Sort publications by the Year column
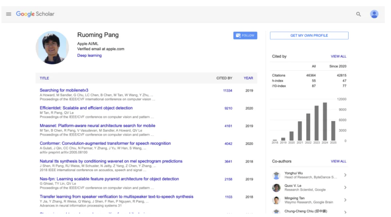 [248, 78]
